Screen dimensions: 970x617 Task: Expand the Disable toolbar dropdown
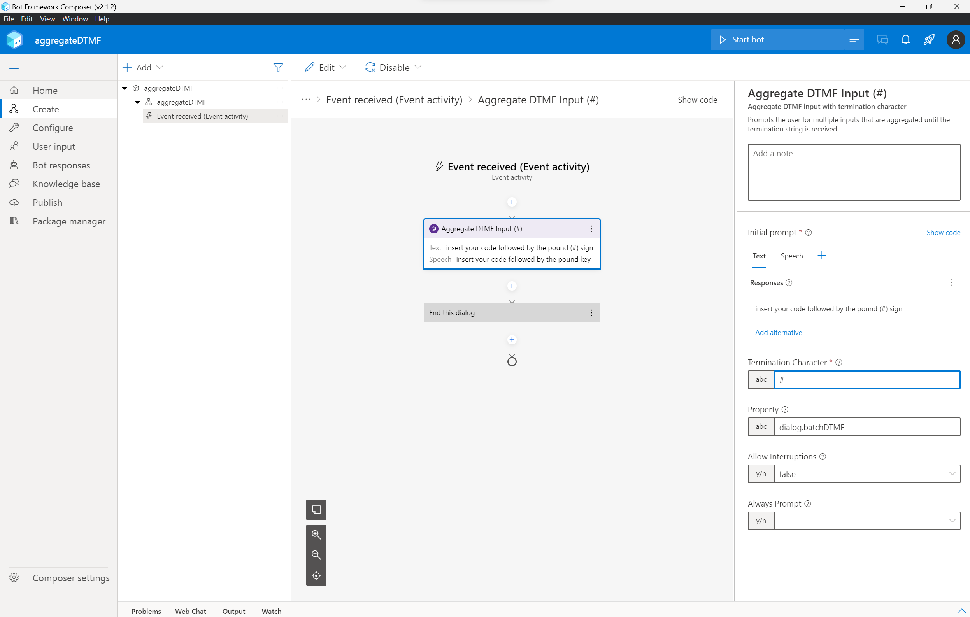click(418, 67)
